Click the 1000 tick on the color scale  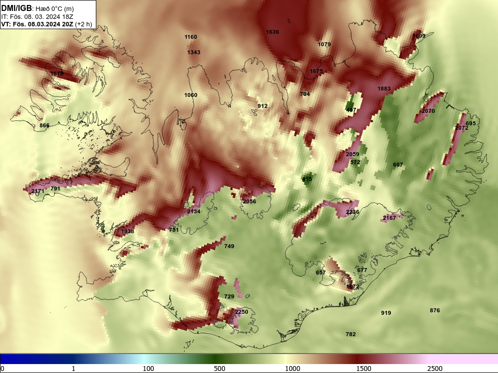(x=292, y=369)
